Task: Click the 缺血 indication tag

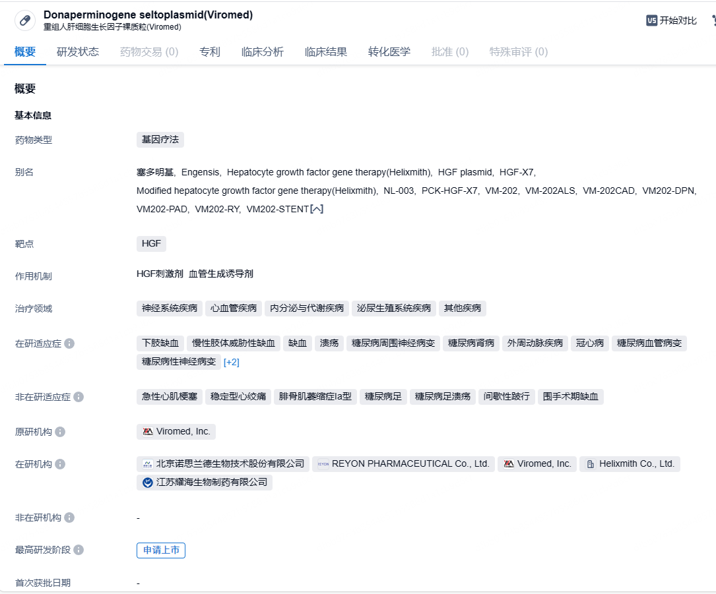Action: pyautogui.click(x=297, y=343)
